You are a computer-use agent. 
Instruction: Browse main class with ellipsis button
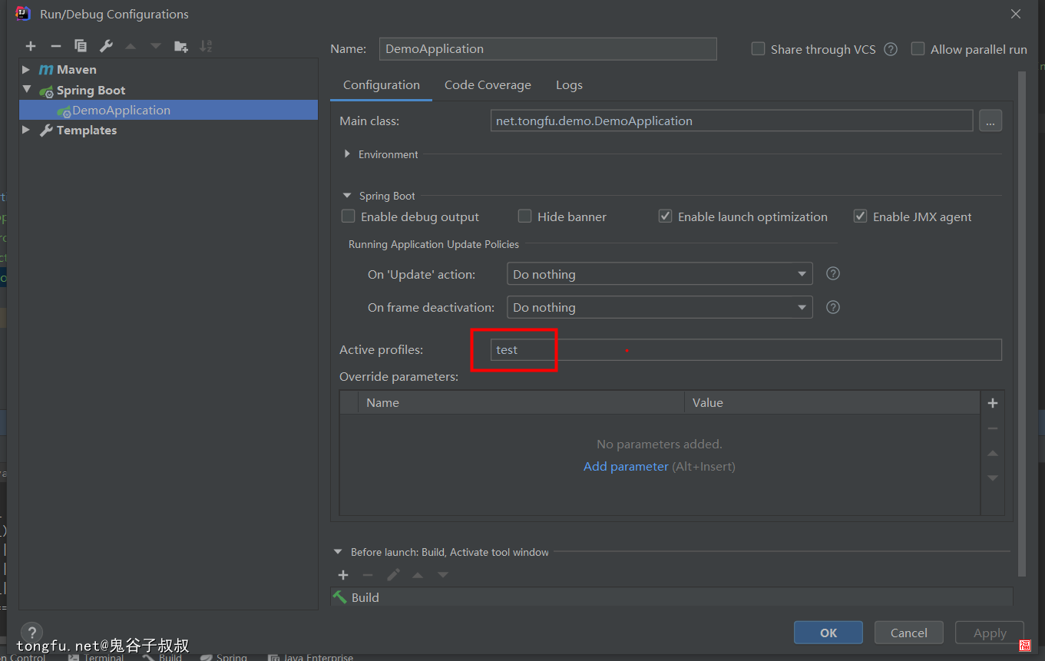pyautogui.click(x=990, y=121)
